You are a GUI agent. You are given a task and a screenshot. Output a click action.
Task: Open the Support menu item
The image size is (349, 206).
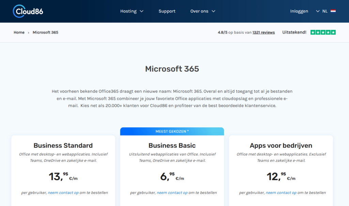[x=167, y=11]
